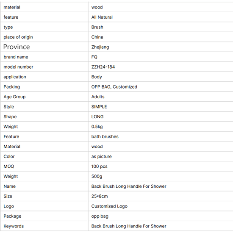Screen dimensions: 233x233
Task: Click the 'SIMPLE' style value
Action: click(x=99, y=107)
